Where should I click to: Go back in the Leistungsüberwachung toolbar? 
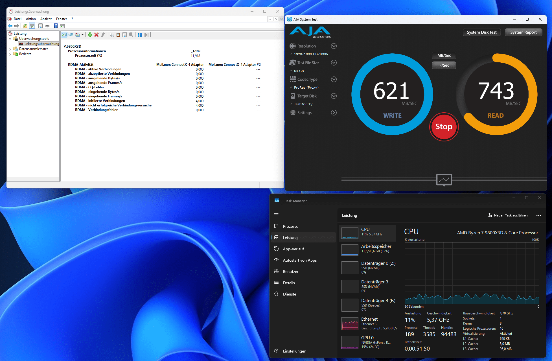[10, 26]
